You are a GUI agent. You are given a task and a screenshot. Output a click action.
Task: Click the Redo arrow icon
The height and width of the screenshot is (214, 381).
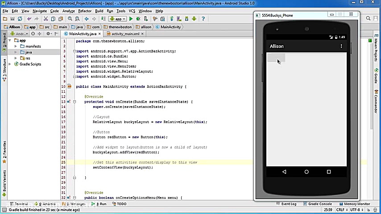click(37, 19)
